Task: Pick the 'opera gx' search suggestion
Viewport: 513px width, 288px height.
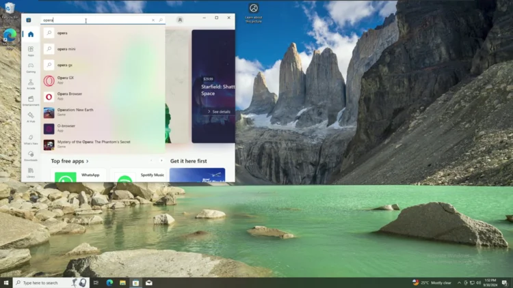Action: (x=103, y=65)
